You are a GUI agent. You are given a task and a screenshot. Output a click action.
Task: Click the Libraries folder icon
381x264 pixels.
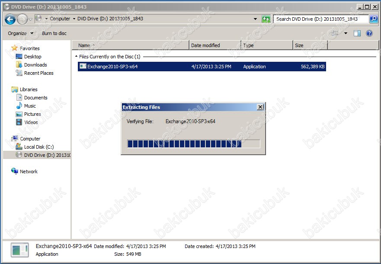point(15,89)
